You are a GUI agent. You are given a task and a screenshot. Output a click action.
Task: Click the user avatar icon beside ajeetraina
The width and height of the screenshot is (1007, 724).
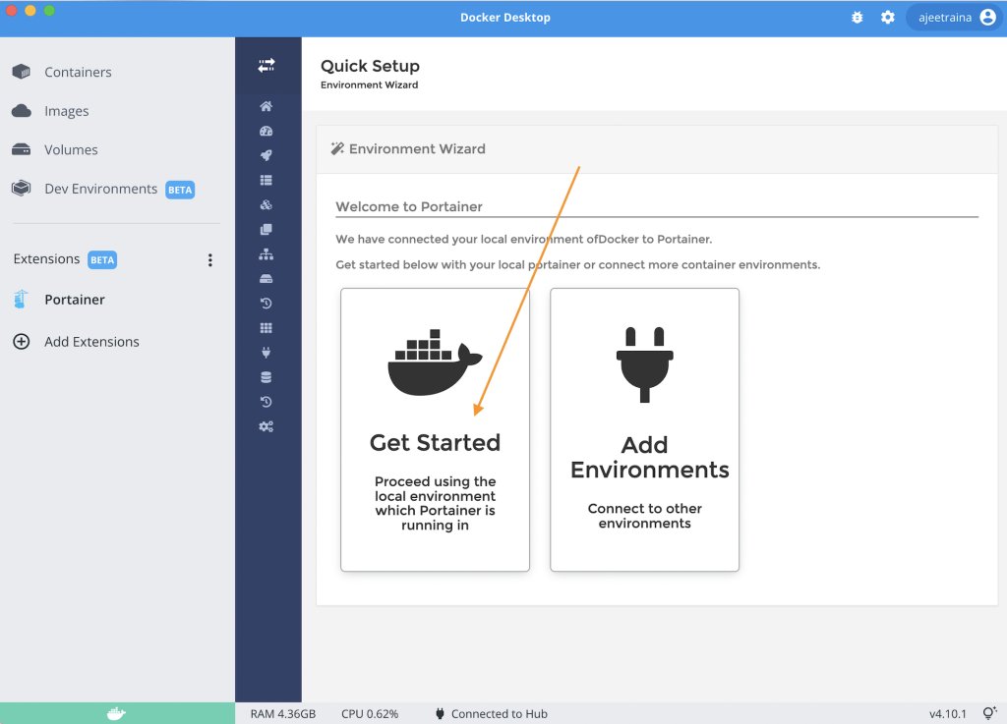(988, 18)
